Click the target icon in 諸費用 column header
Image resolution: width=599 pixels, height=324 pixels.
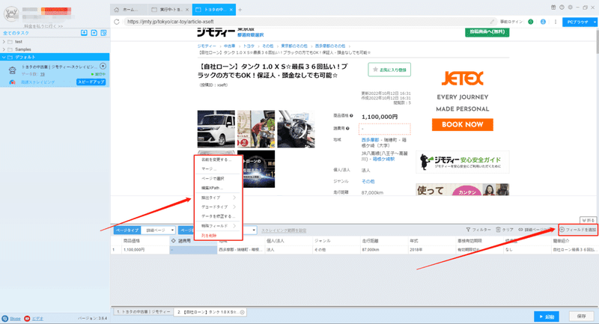173,241
